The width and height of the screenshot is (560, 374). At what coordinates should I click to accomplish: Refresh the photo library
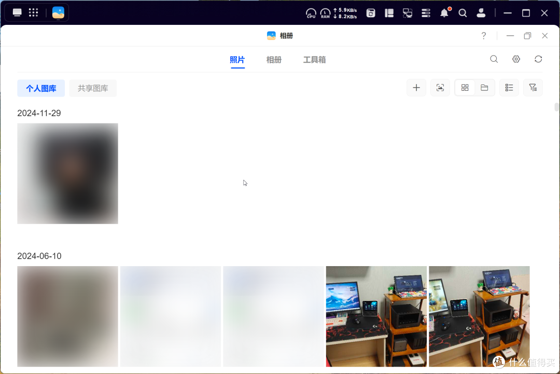coord(538,59)
